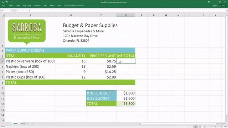The width and height of the screenshot is (228, 128).
Task: Undo the last action in Quick Access Toolbar
Action: pyautogui.click(x=7, y=2)
